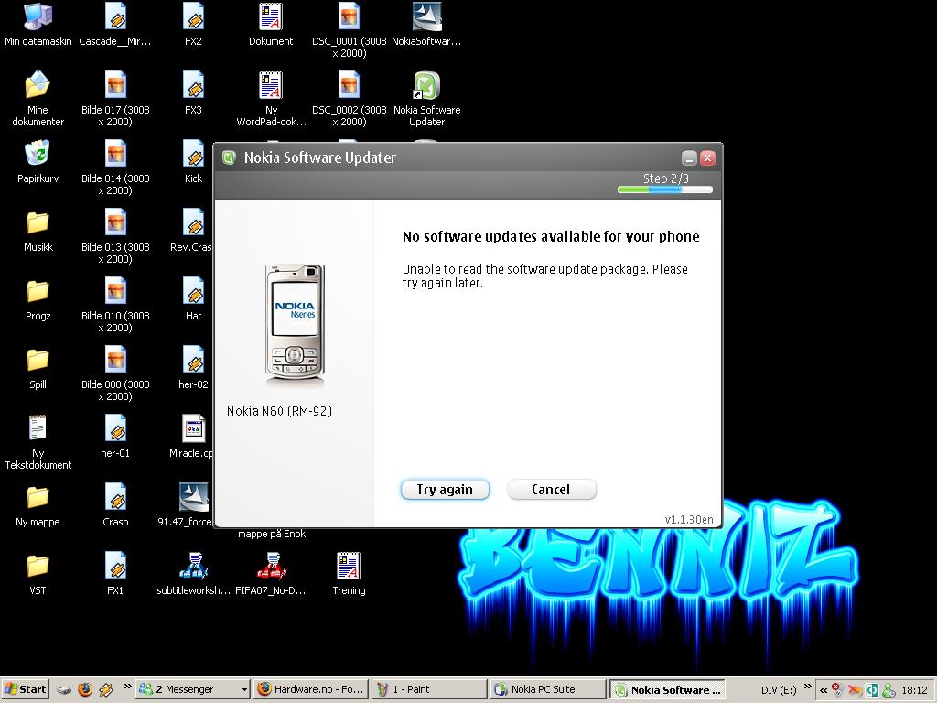Click the Nokia N80 phone image
Image resolution: width=937 pixels, height=703 pixels.
[x=295, y=325]
